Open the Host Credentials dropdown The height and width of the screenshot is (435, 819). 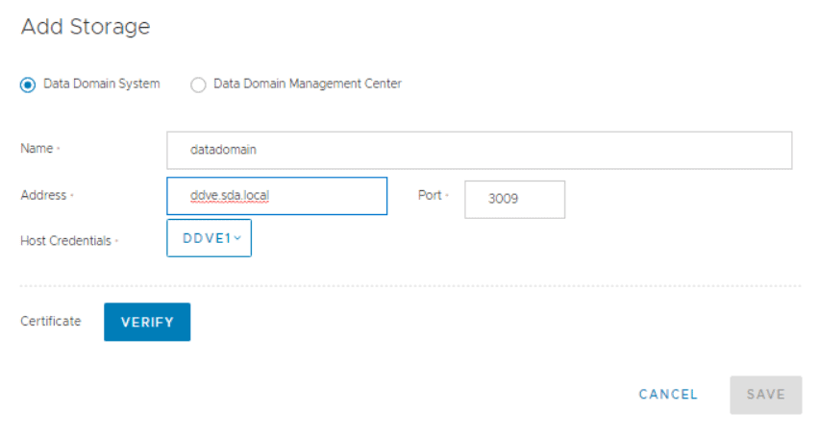pyautogui.click(x=209, y=238)
